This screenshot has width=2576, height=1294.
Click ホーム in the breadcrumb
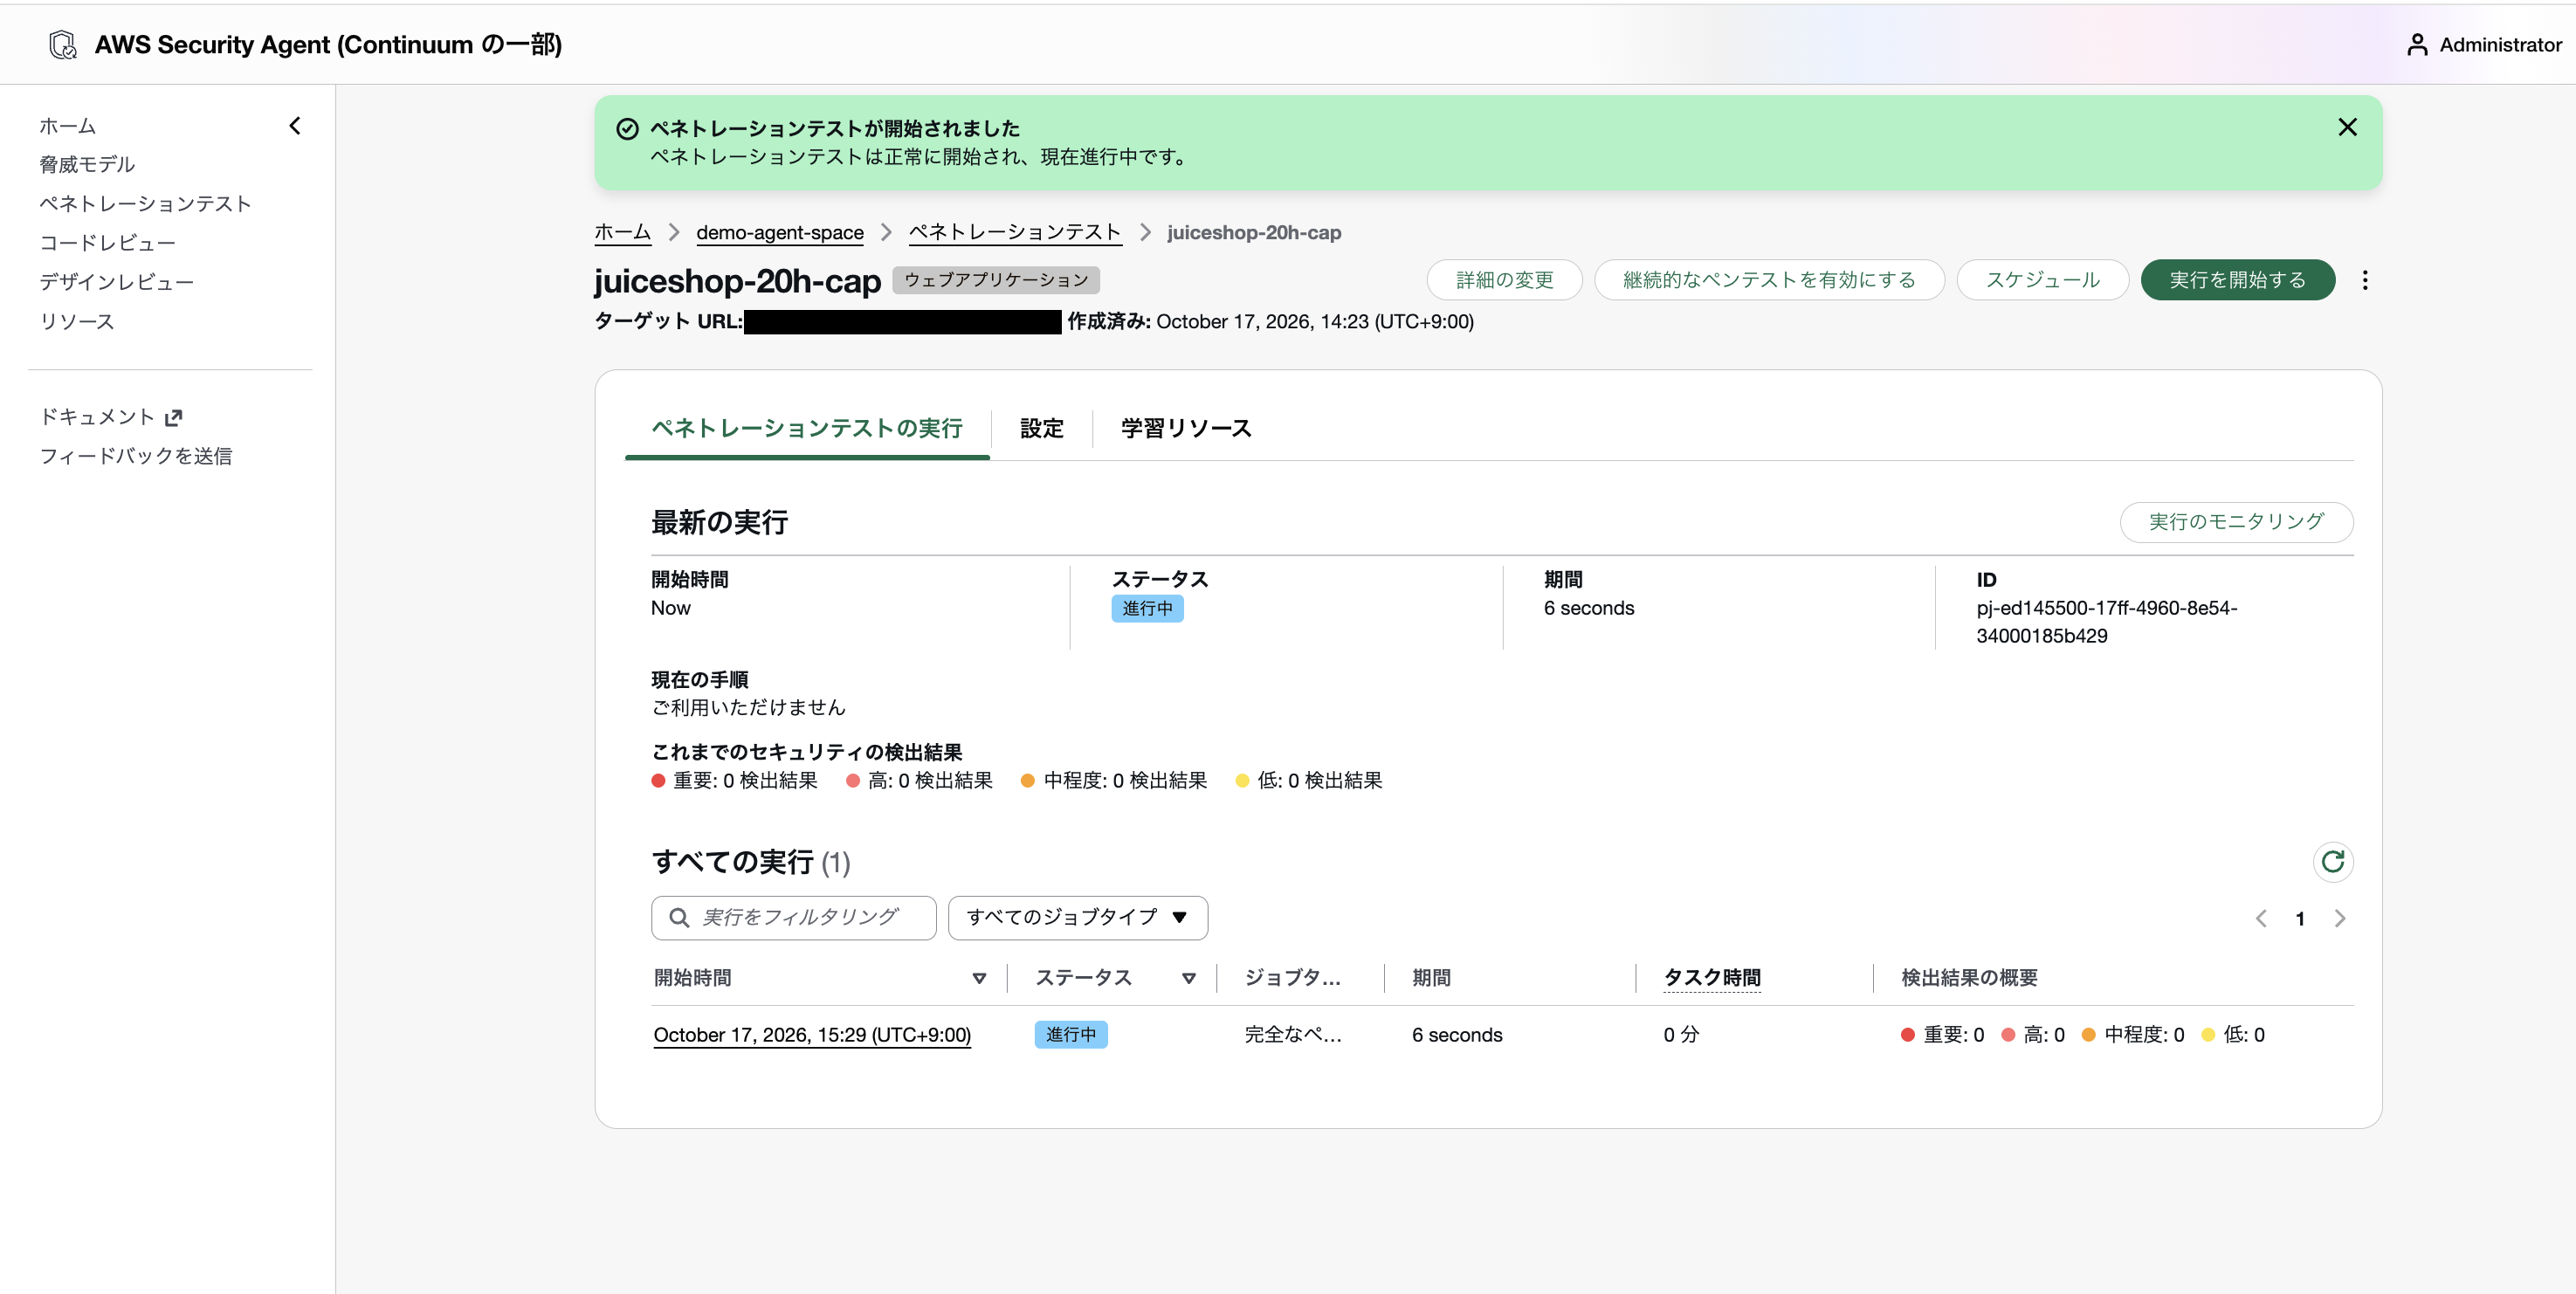pyautogui.click(x=622, y=233)
